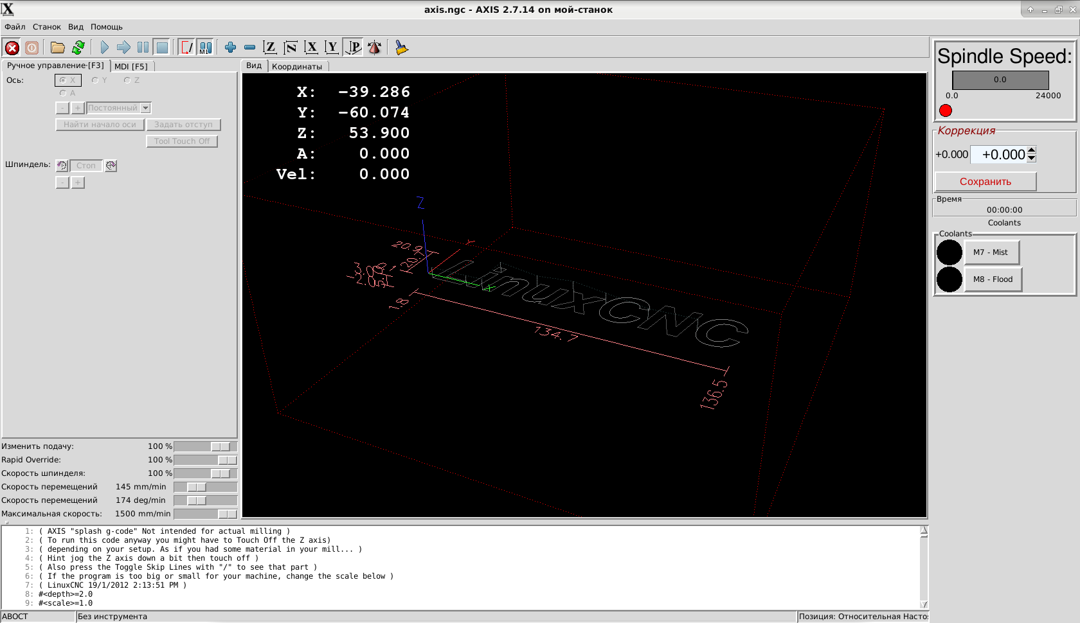Open the Постоянный jog increment dropdown

point(119,108)
